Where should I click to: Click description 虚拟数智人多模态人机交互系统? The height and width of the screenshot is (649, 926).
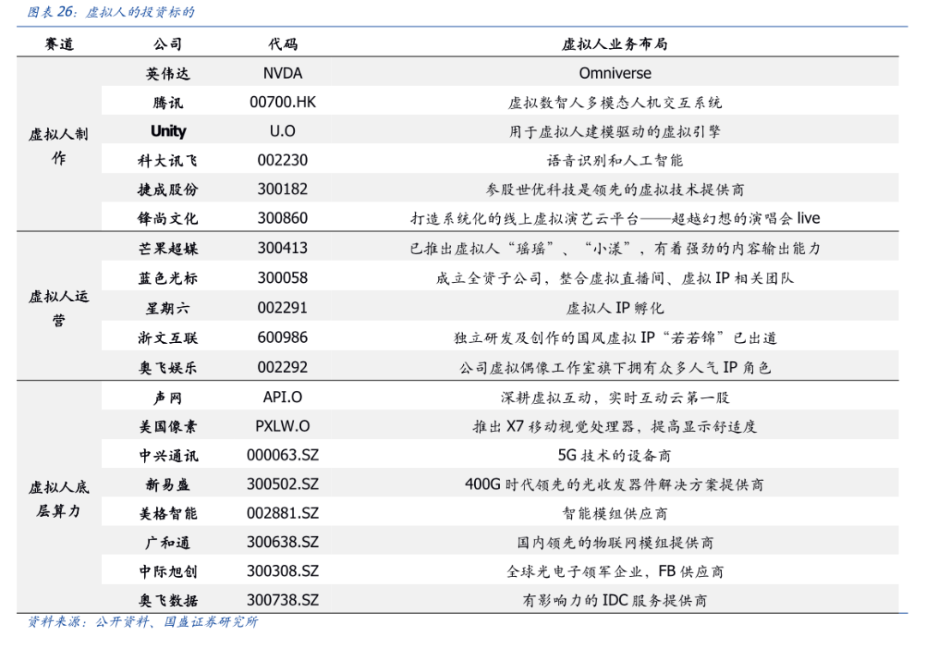615,103
